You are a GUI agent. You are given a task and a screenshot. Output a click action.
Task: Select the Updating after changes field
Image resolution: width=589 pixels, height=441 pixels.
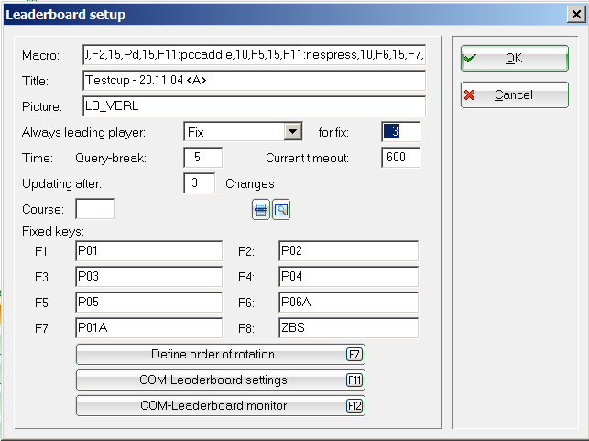pos(199,183)
